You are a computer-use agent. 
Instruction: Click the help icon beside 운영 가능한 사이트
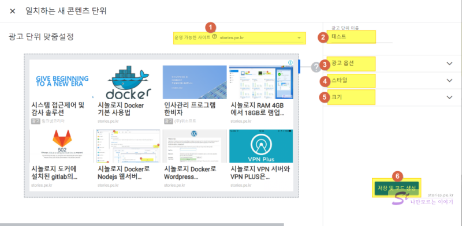(x=214, y=37)
